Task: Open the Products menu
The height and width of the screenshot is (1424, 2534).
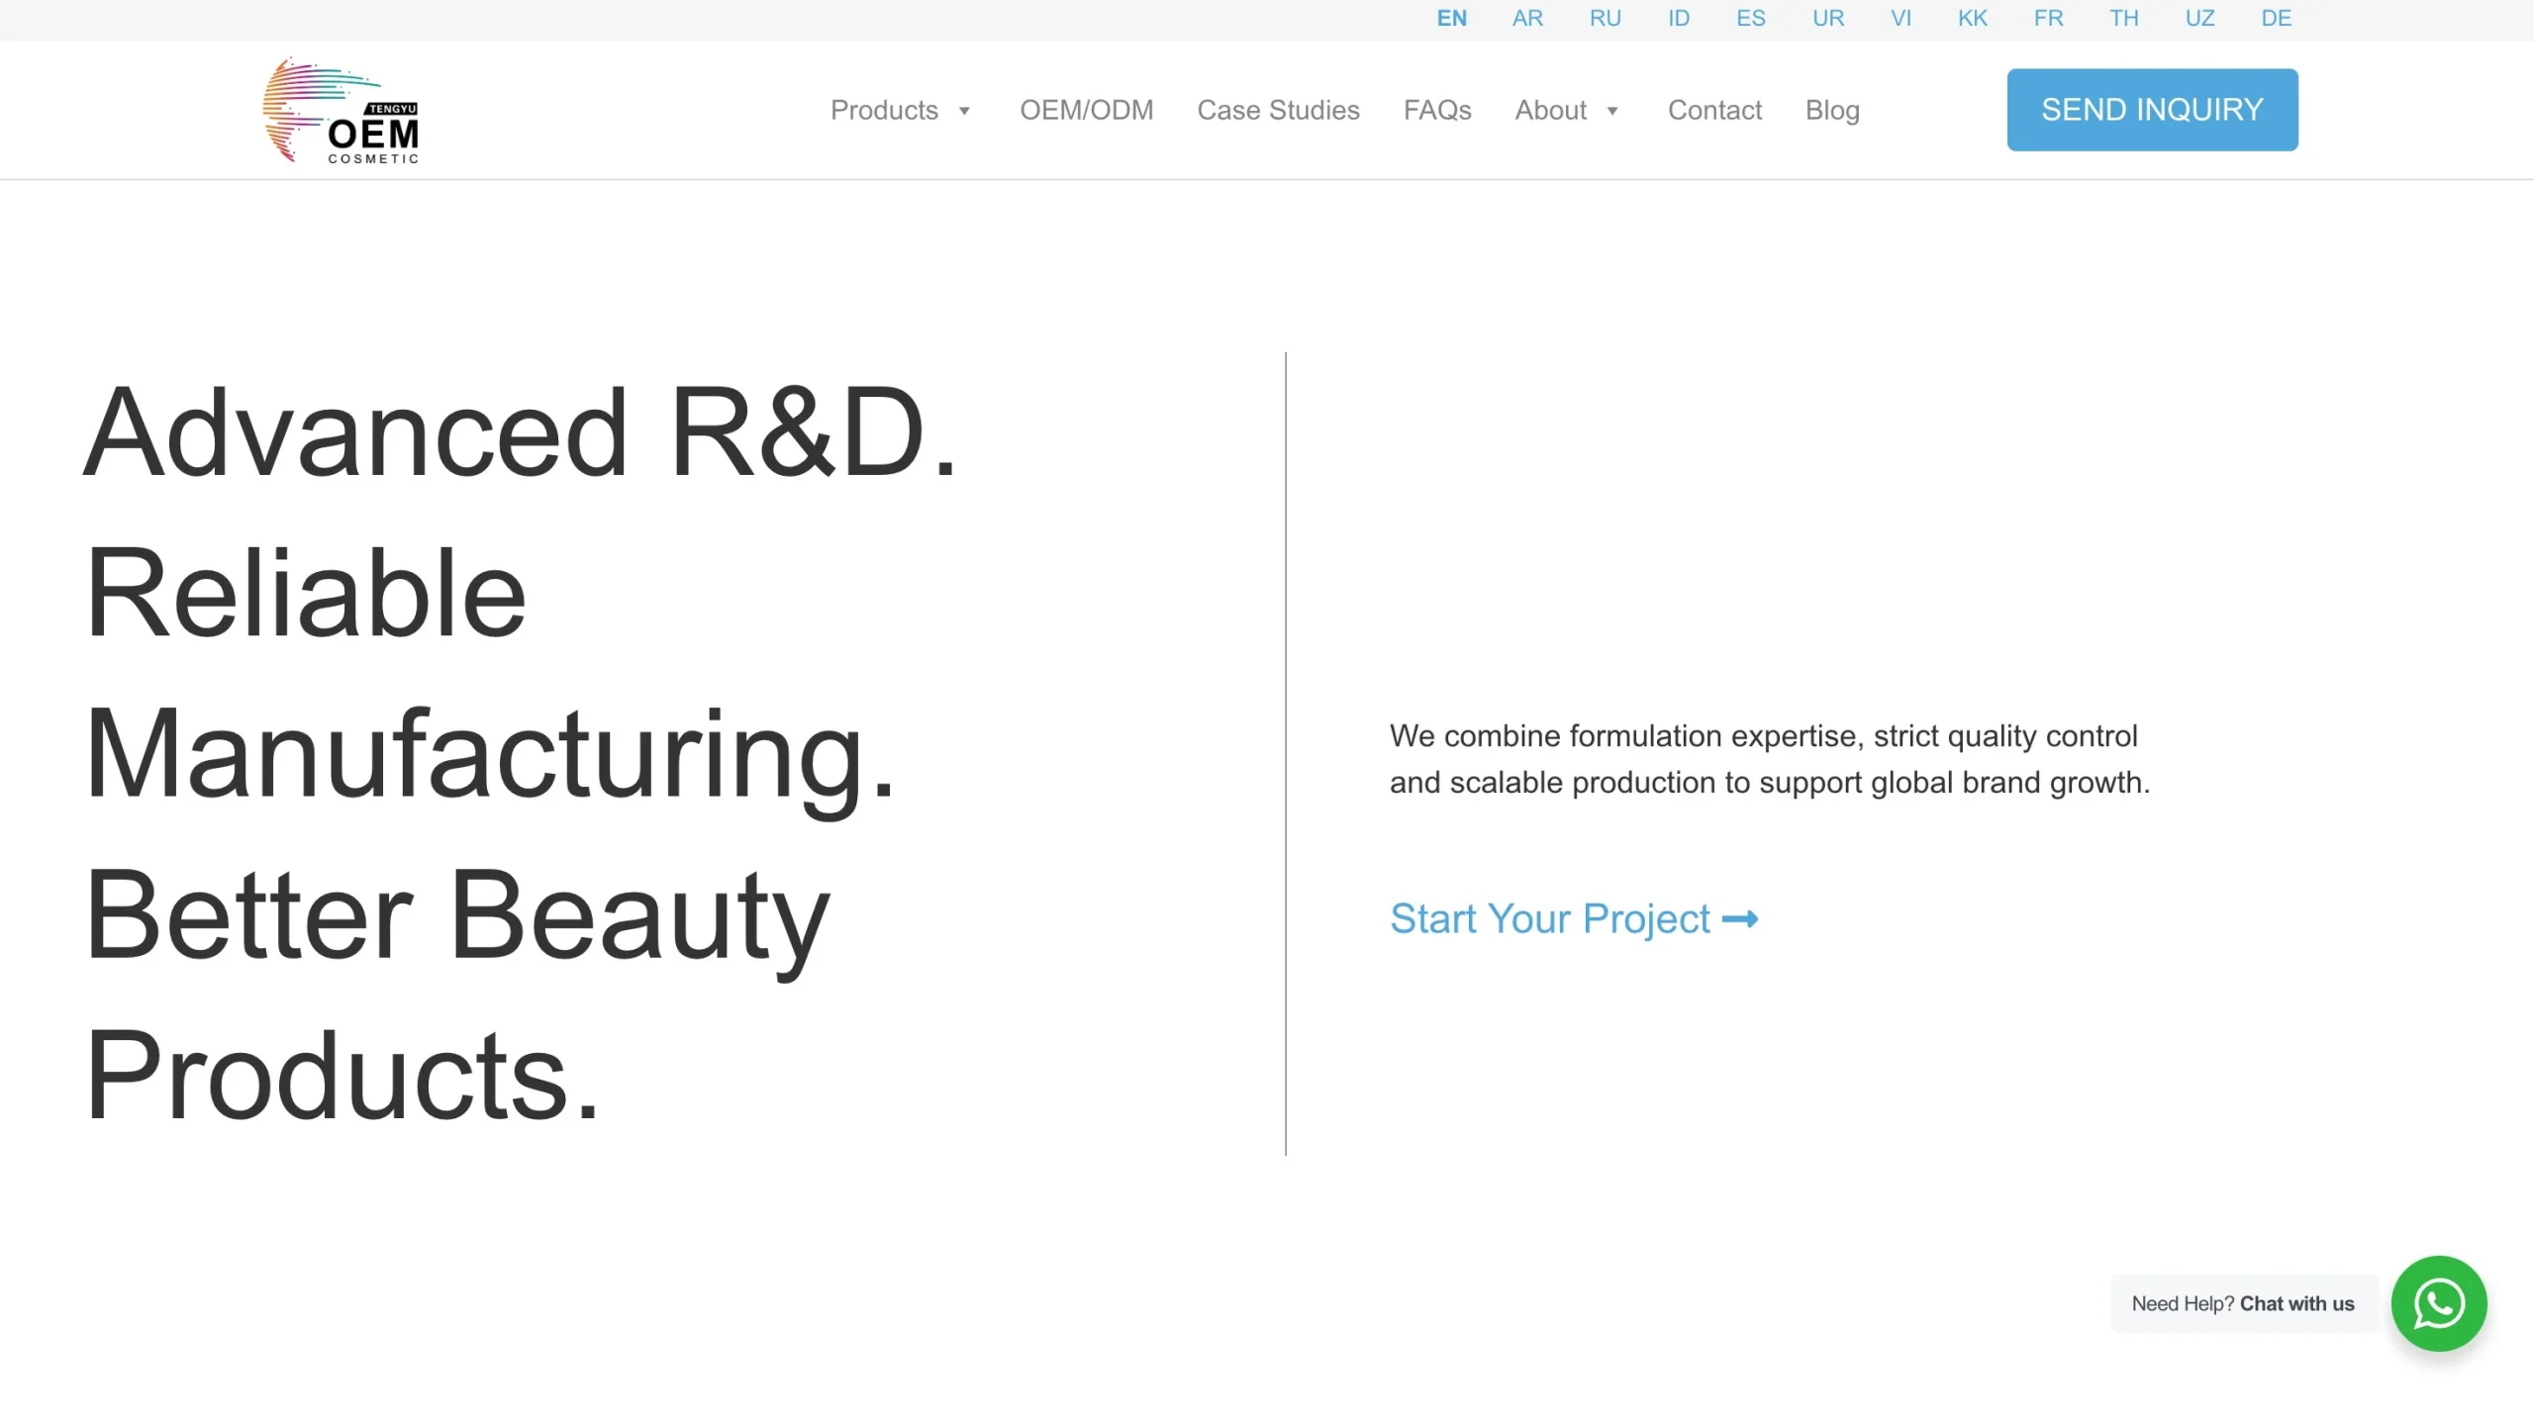Action: 884,110
